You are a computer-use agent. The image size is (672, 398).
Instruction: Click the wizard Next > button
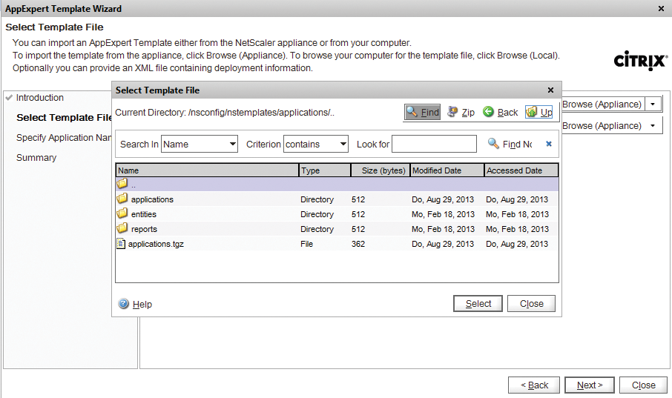click(x=589, y=385)
